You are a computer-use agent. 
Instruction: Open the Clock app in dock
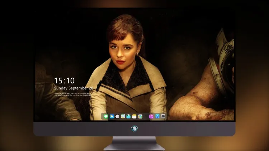117,116
